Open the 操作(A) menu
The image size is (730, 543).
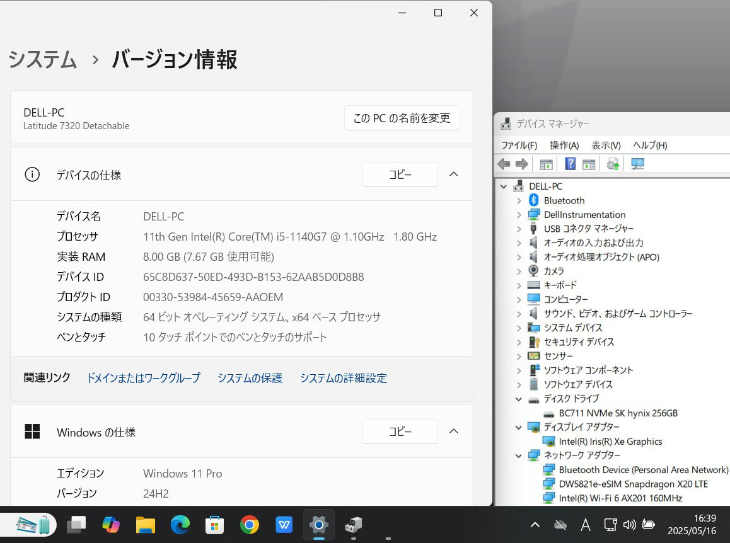[564, 145]
